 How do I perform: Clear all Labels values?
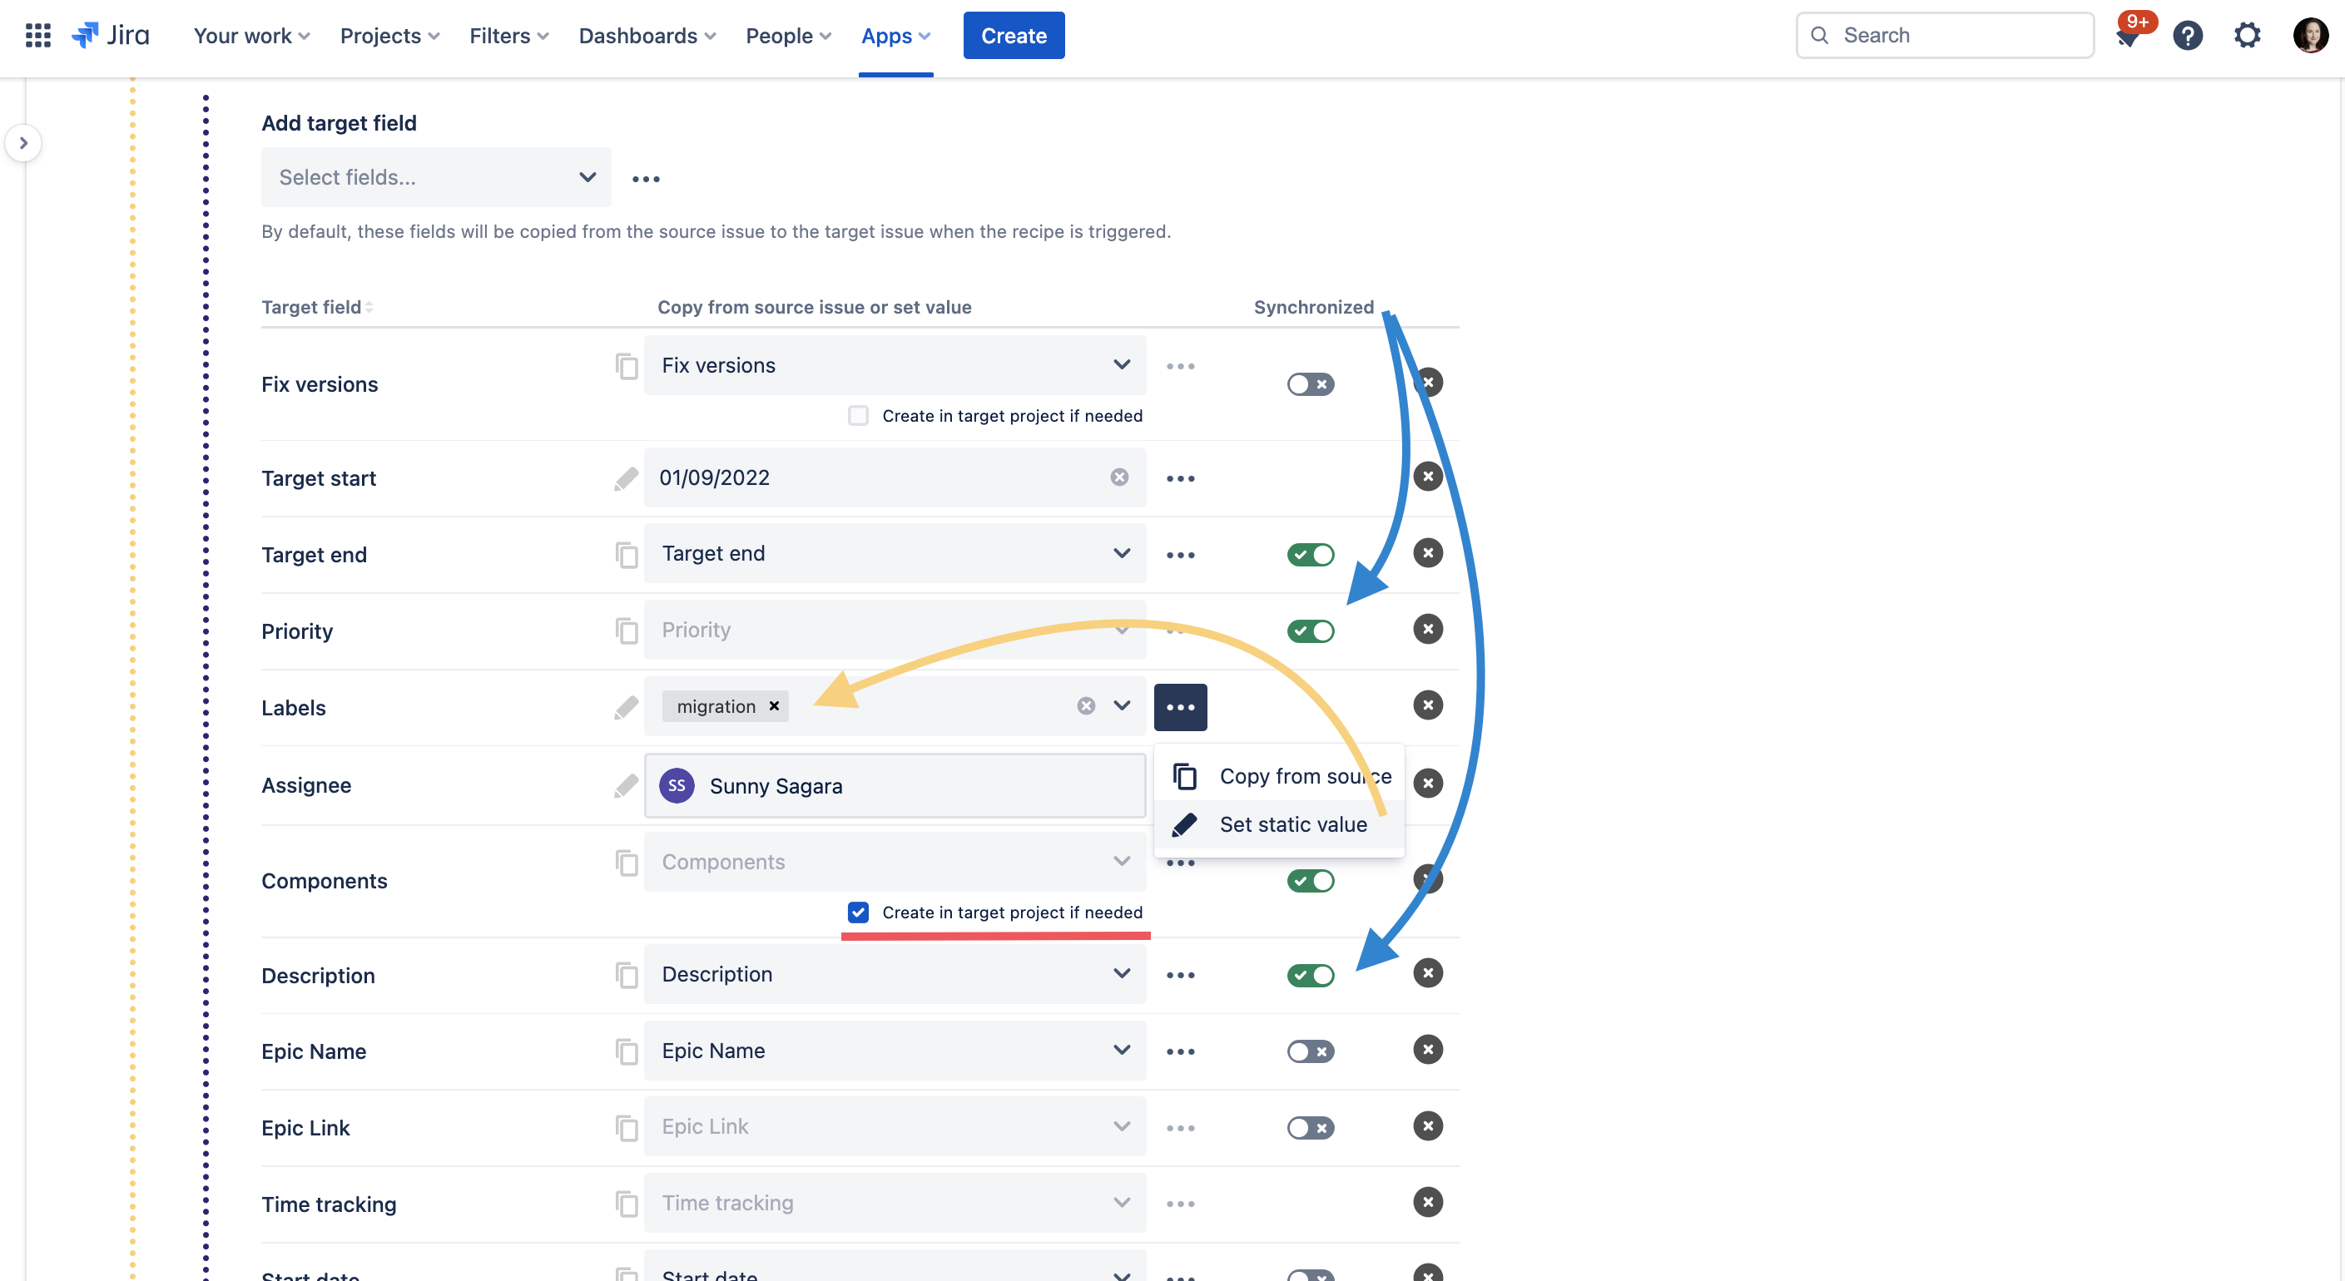(x=1085, y=706)
